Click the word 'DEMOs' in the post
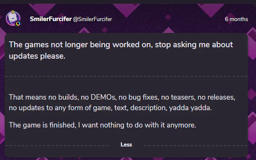Screen dimensions: 256x160 click(x=103, y=97)
